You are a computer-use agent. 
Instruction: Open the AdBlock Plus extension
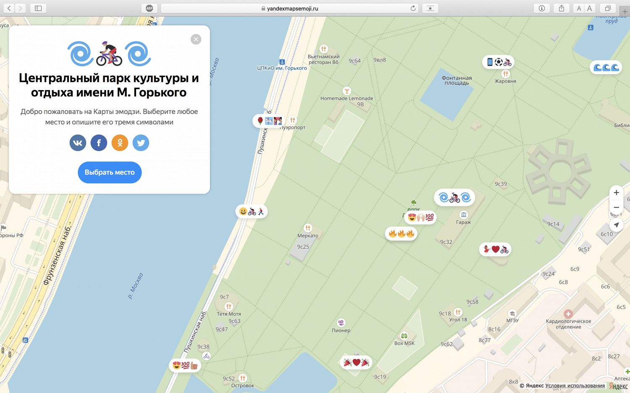click(x=149, y=8)
